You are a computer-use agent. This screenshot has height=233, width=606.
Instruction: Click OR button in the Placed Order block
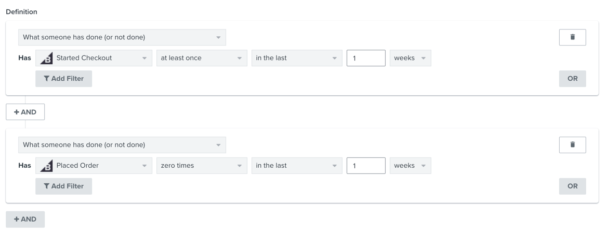click(572, 186)
